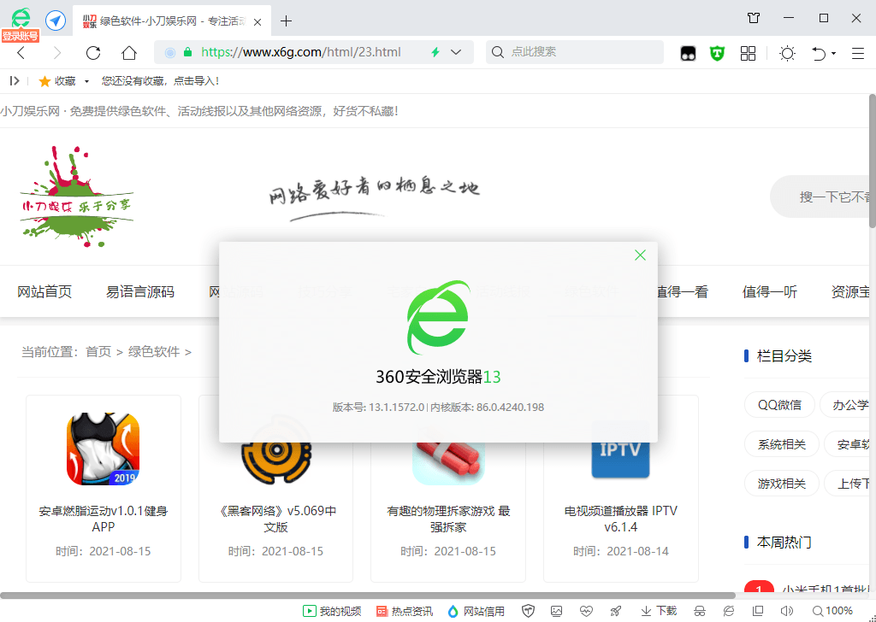The image size is (876, 622).
Task: Select the 系统相关 category tag
Action: click(x=782, y=444)
